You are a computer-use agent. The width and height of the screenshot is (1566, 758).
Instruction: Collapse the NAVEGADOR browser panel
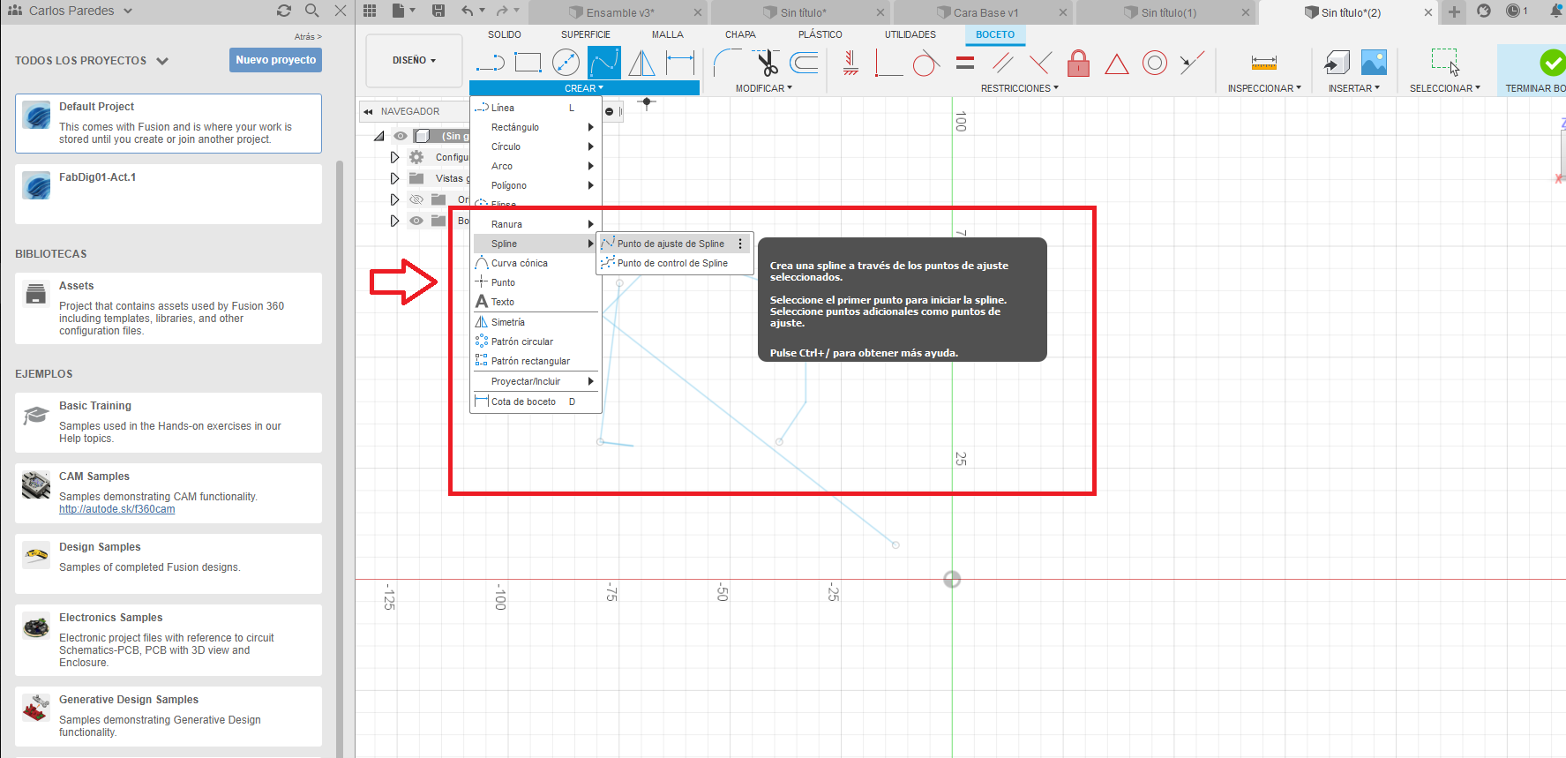pyautogui.click(x=368, y=111)
